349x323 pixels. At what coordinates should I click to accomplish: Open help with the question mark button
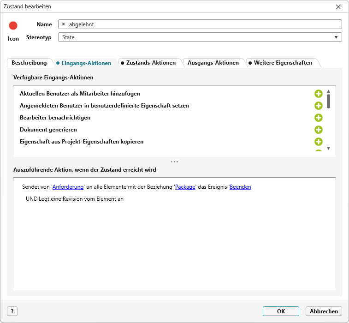(12, 311)
